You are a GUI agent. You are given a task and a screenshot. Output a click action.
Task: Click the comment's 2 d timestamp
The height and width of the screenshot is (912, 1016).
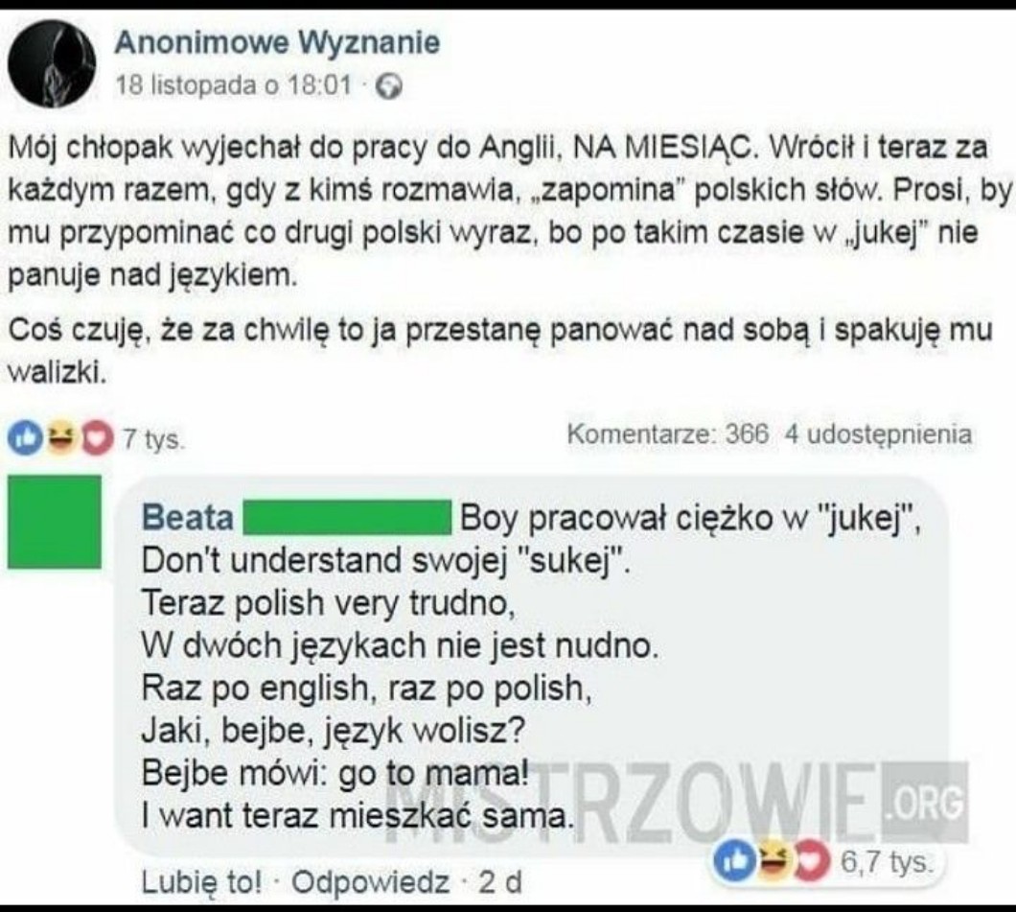[x=500, y=882]
